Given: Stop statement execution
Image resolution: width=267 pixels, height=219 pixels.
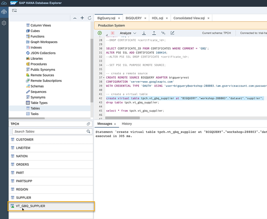Looking at the screenshot, I should [x=113, y=33].
